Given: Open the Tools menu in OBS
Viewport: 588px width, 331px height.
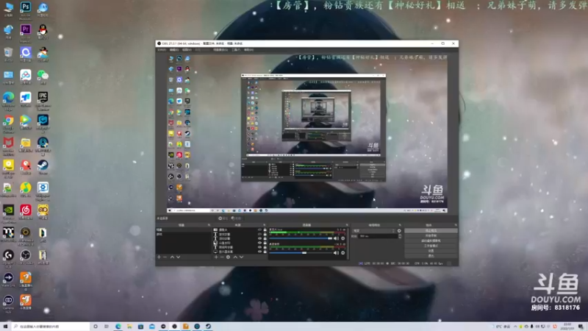Looking at the screenshot, I should pos(236,50).
